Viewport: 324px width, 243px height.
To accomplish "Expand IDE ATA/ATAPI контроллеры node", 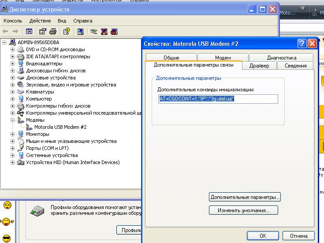I will tap(12, 56).
